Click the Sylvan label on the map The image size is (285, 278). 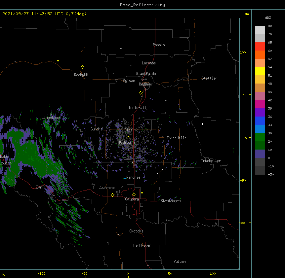pyautogui.click(x=129, y=81)
